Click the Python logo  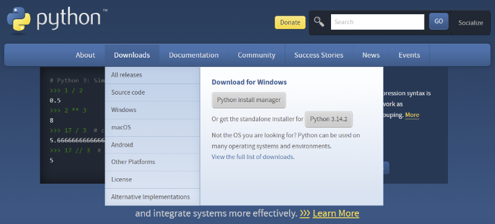[57, 20]
